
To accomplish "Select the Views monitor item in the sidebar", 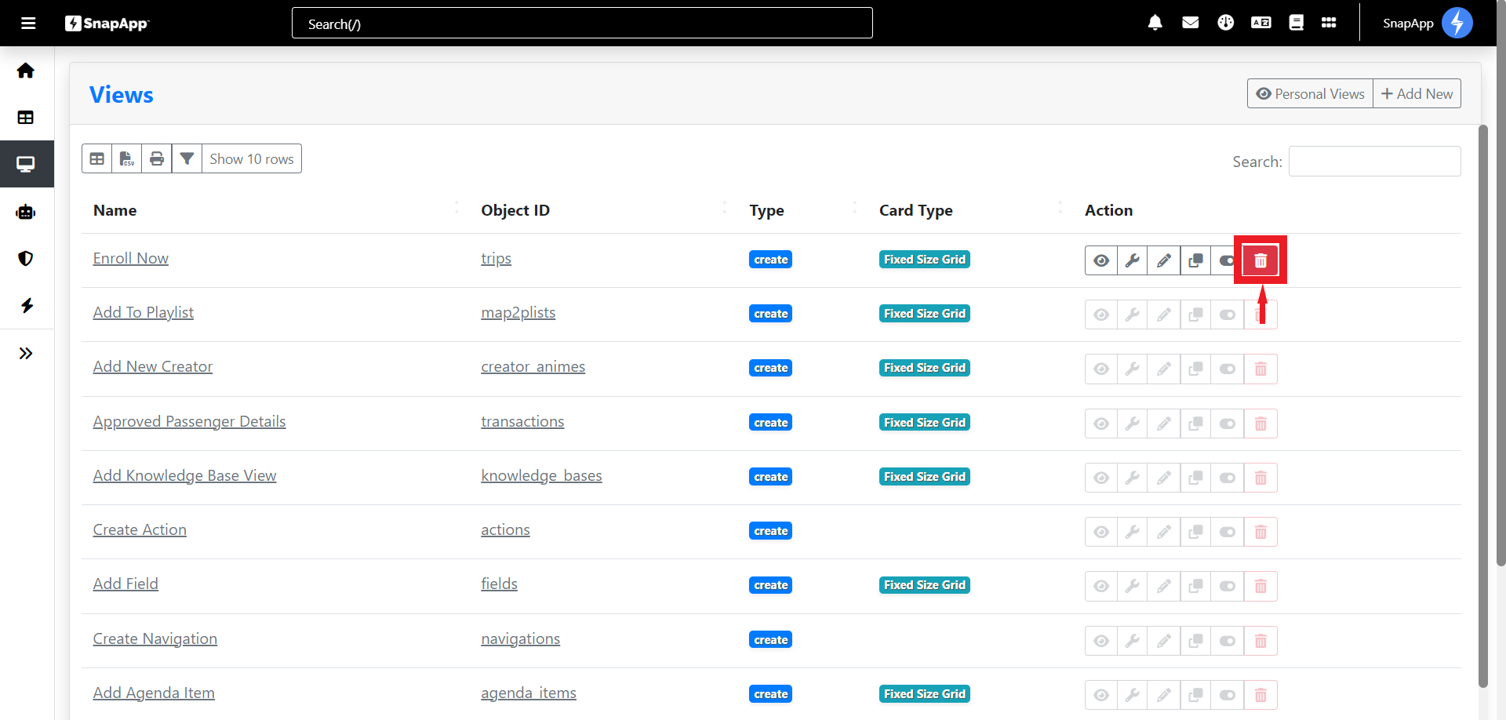I will [x=26, y=164].
